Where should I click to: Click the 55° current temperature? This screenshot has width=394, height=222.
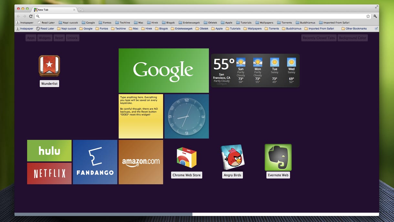click(x=224, y=65)
